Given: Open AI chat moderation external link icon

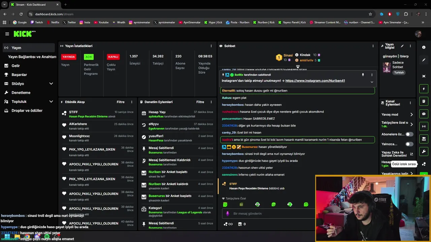Looking at the screenshot, I should 411,154.
